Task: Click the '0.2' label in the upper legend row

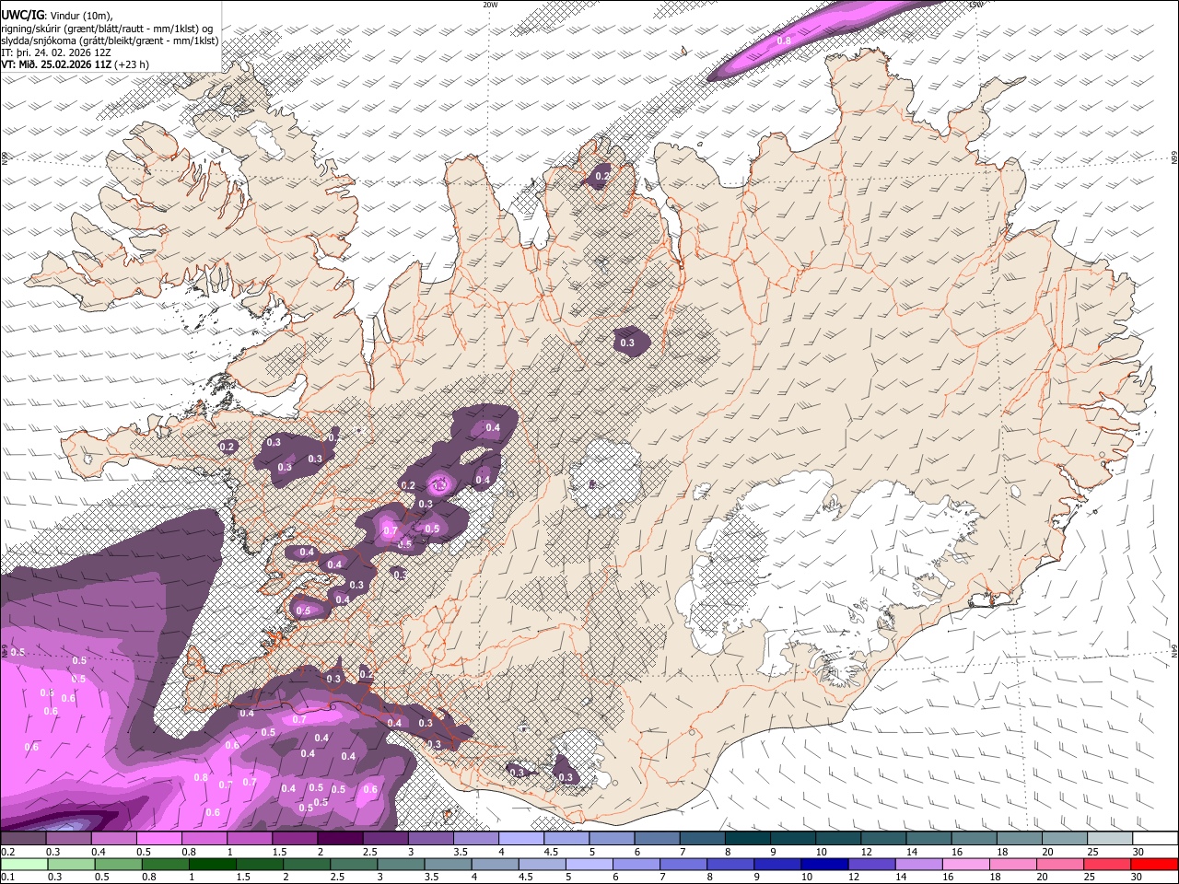Action: (x=7, y=852)
